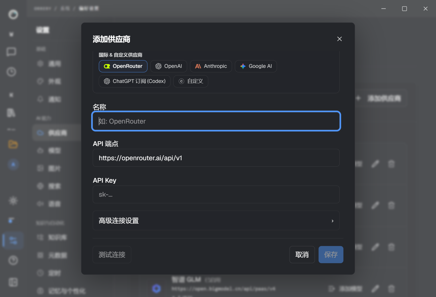Close the application window
This screenshot has height=297, width=436.
pos(425,9)
